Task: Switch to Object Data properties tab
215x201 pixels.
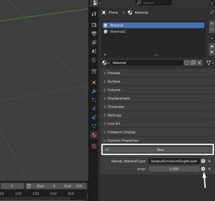Action: click(x=94, y=126)
